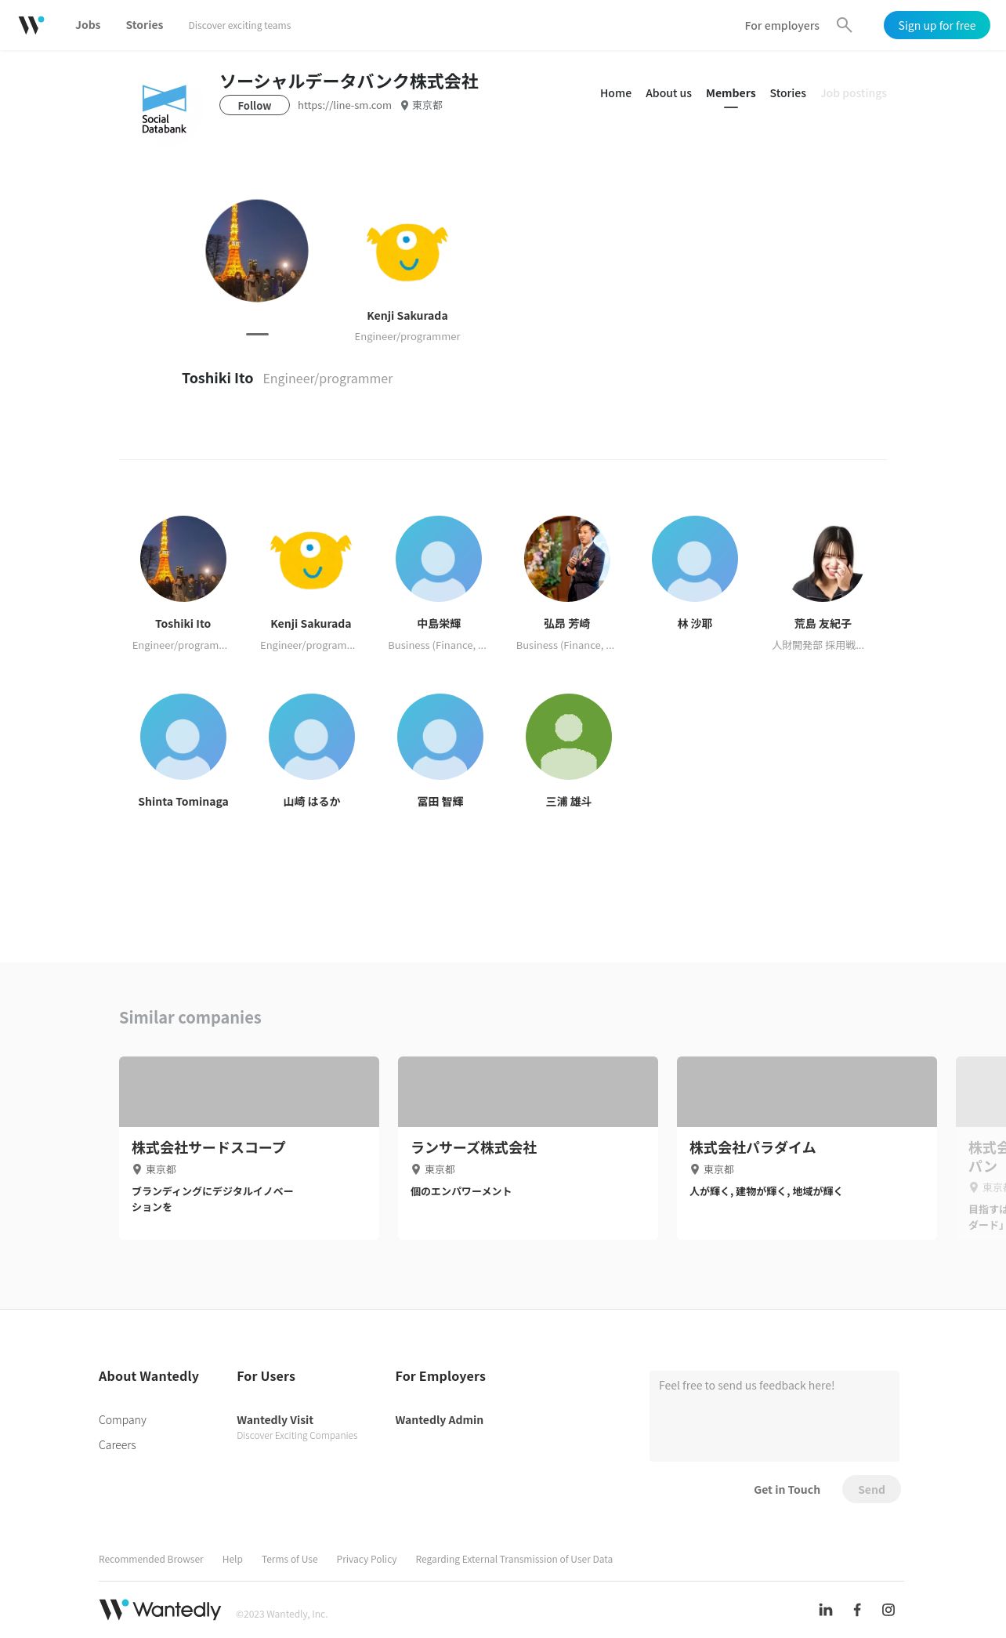The height and width of the screenshot is (1638, 1006).
Task: Open the search magnifier icon
Action: pyautogui.click(x=844, y=25)
